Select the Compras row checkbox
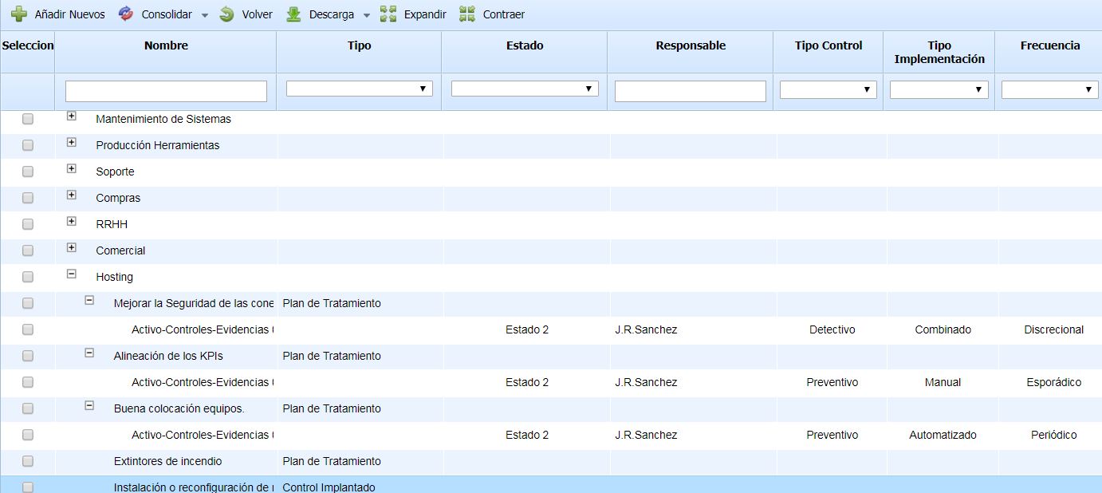Screen dimensions: 1102x493 (x=28, y=198)
